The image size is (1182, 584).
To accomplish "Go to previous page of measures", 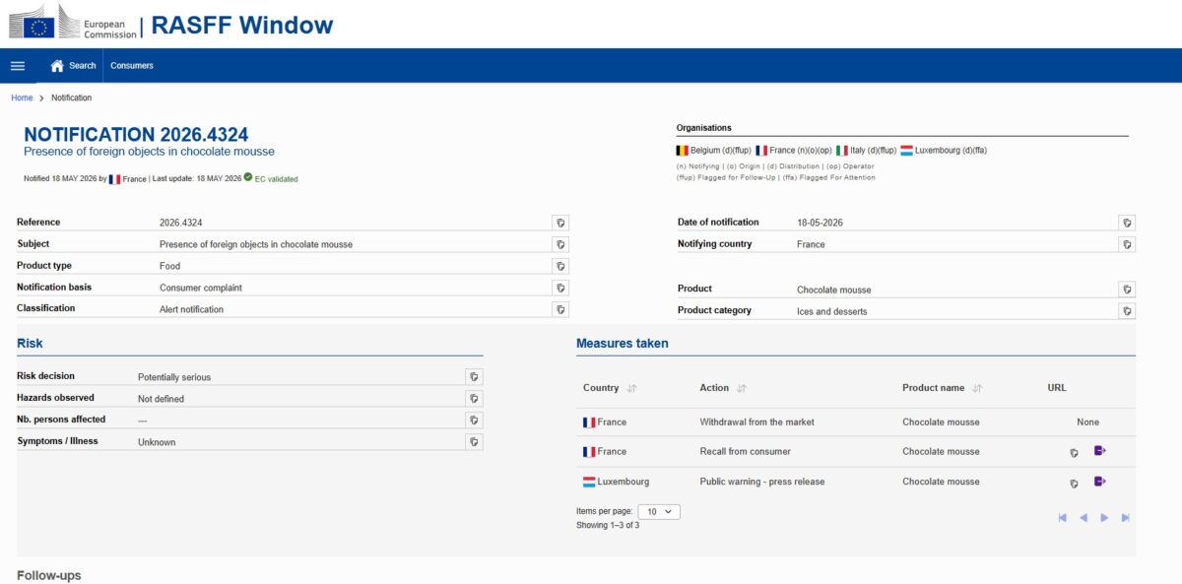I will (1083, 518).
